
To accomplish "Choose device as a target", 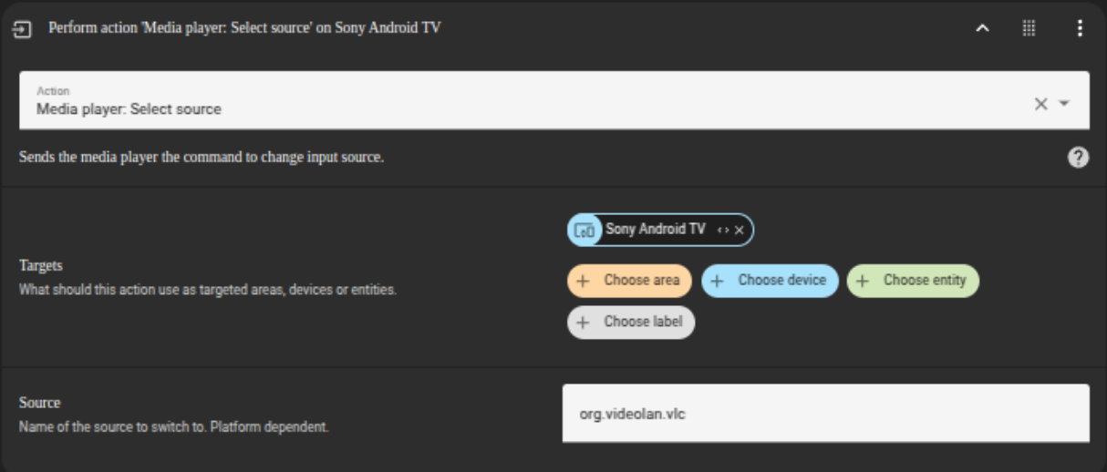I will point(770,281).
